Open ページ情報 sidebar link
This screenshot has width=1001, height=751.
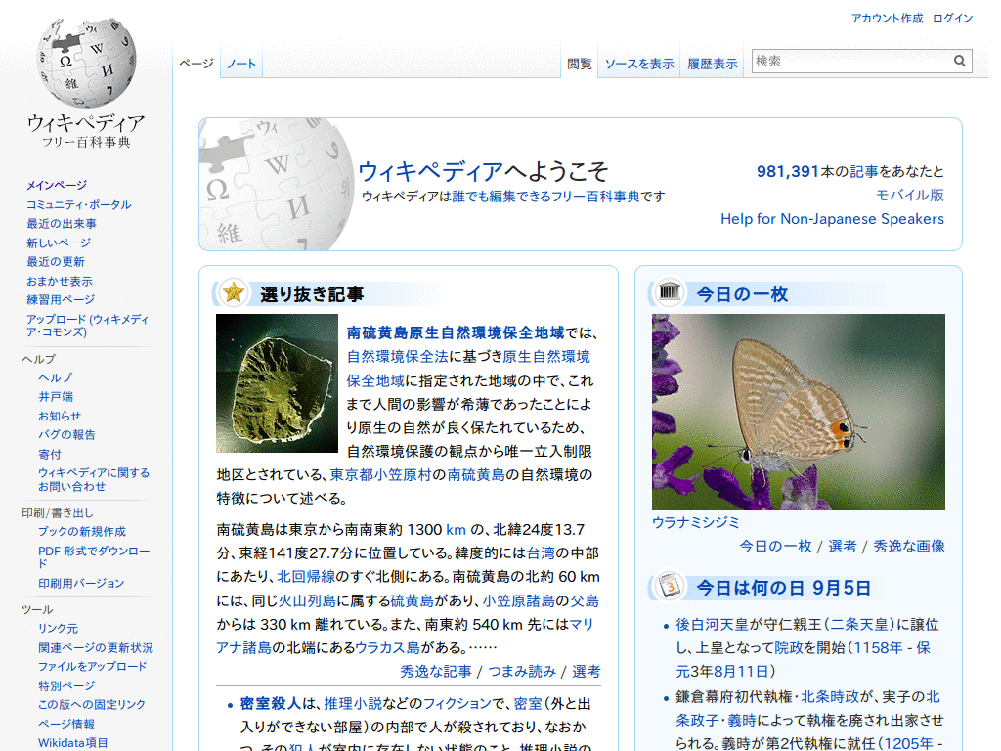[66, 725]
